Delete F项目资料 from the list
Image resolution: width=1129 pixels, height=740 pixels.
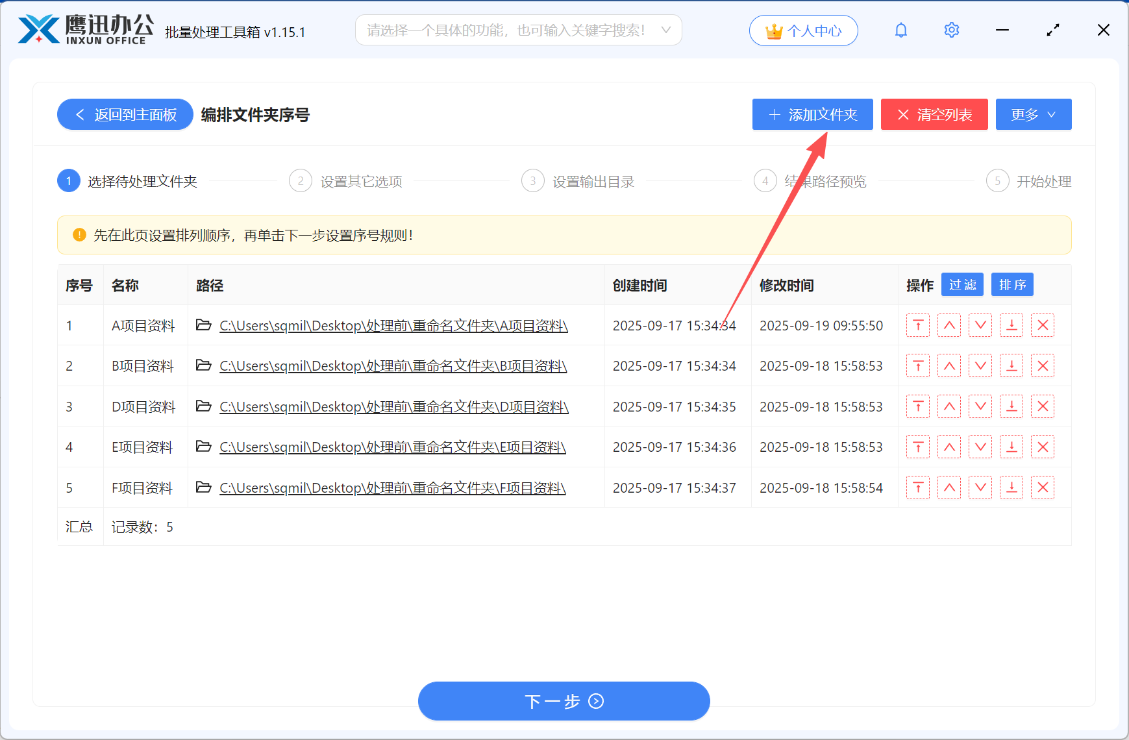click(1043, 487)
